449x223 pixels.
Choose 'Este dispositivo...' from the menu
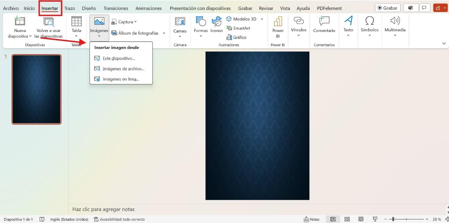pos(118,58)
